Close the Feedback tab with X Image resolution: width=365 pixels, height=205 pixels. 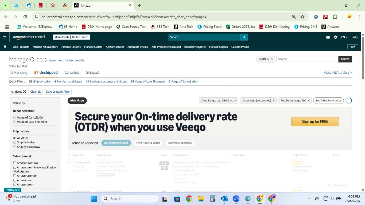coord(19,190)
